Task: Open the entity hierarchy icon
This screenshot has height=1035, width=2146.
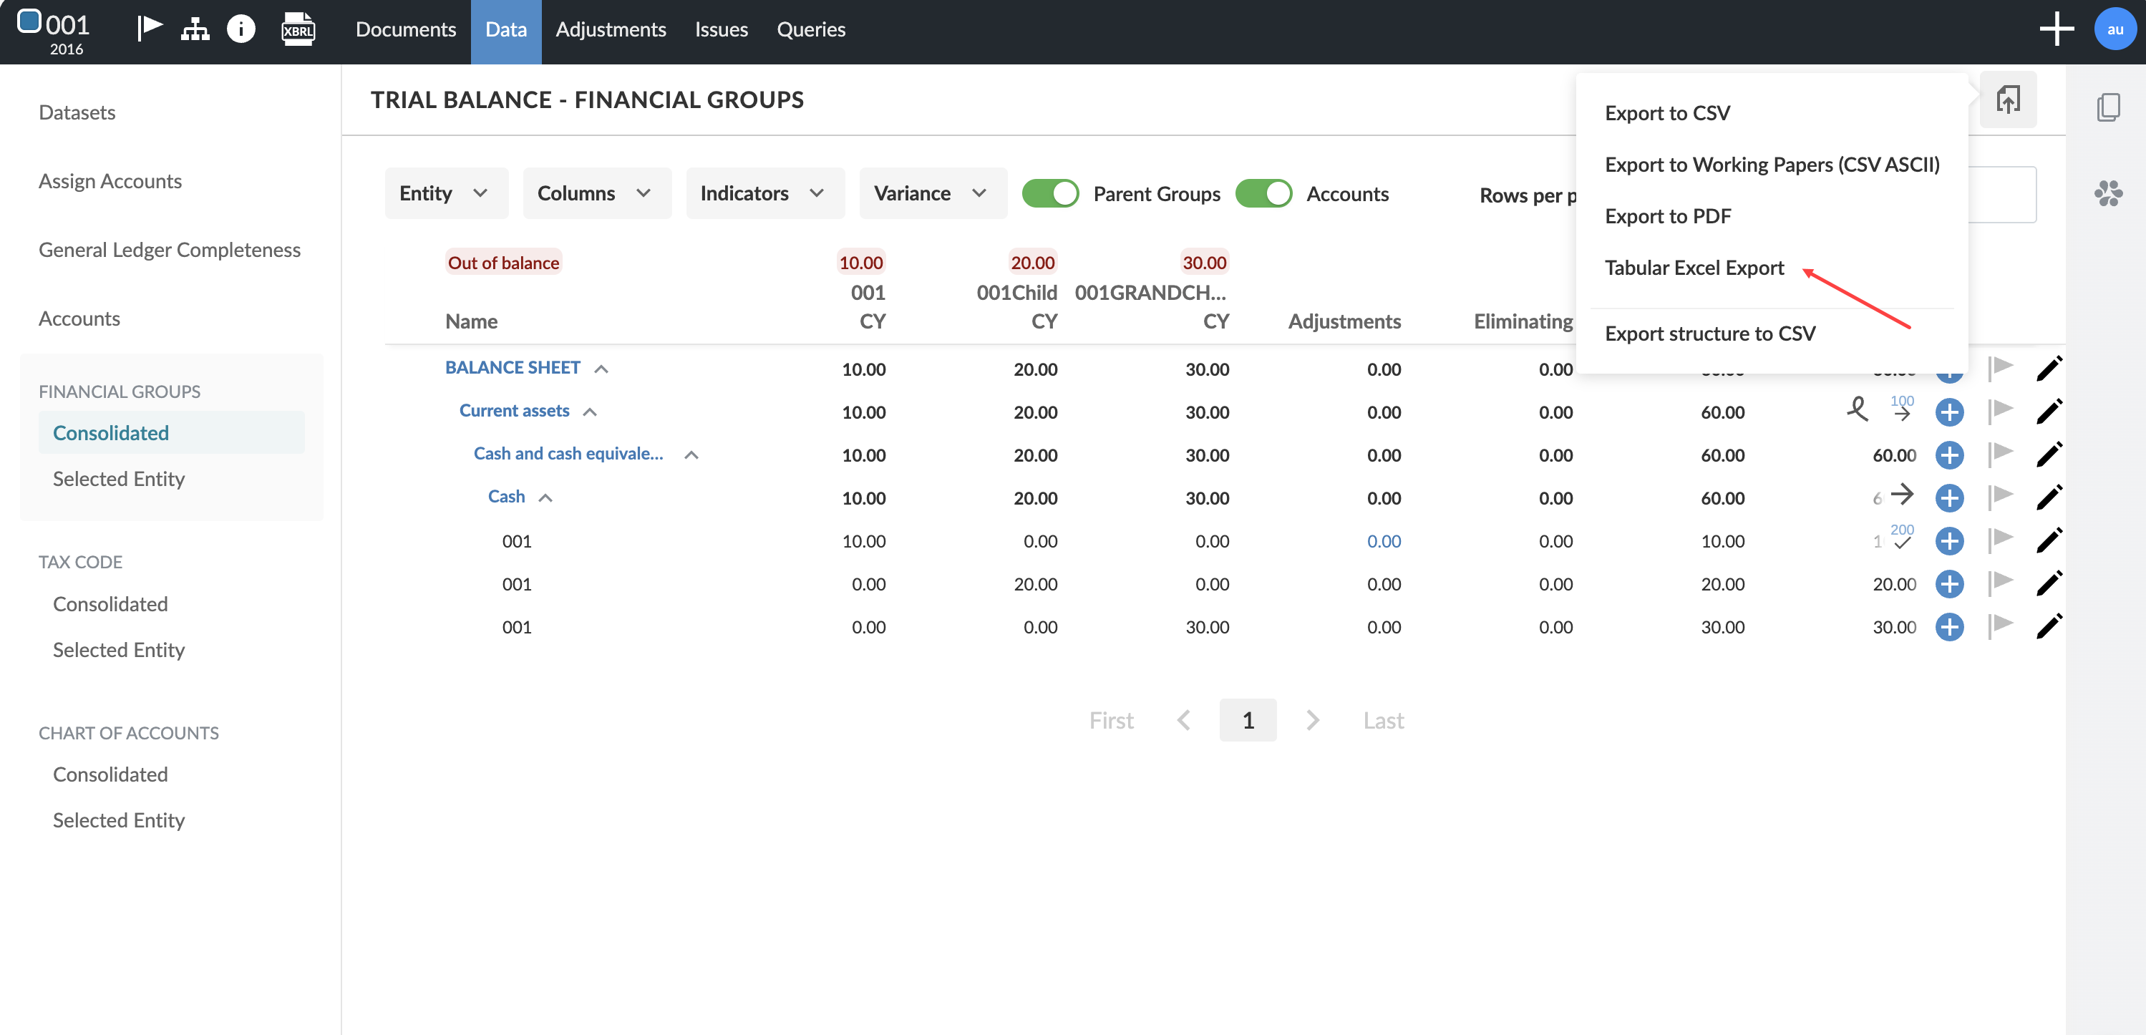Action: [195, 29]
